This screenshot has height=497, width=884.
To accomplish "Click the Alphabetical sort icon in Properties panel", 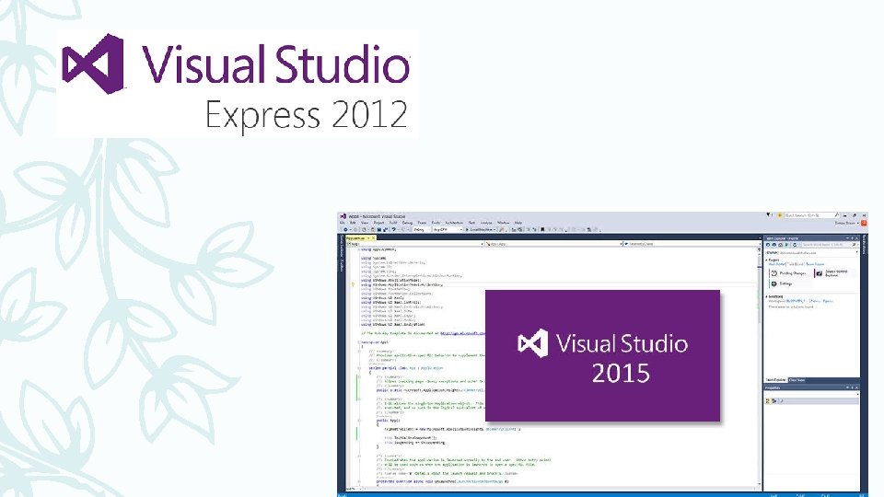I will (x=774, y=400).
